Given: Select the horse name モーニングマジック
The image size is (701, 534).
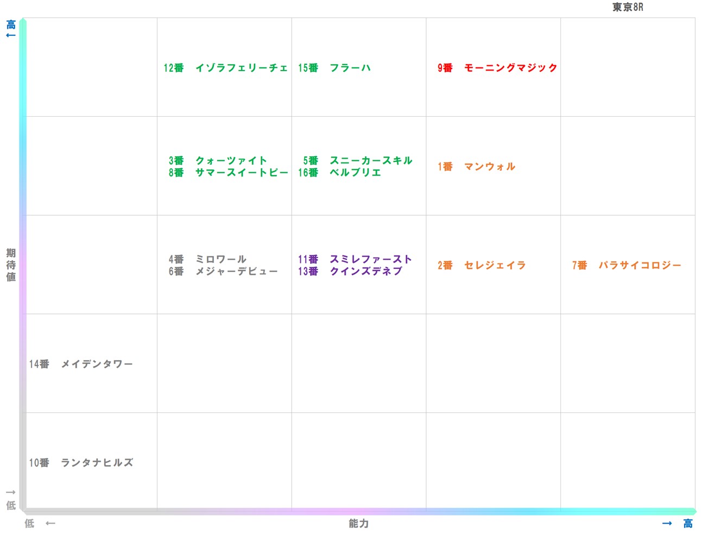Looking at the screenshot, I should 509,68.
